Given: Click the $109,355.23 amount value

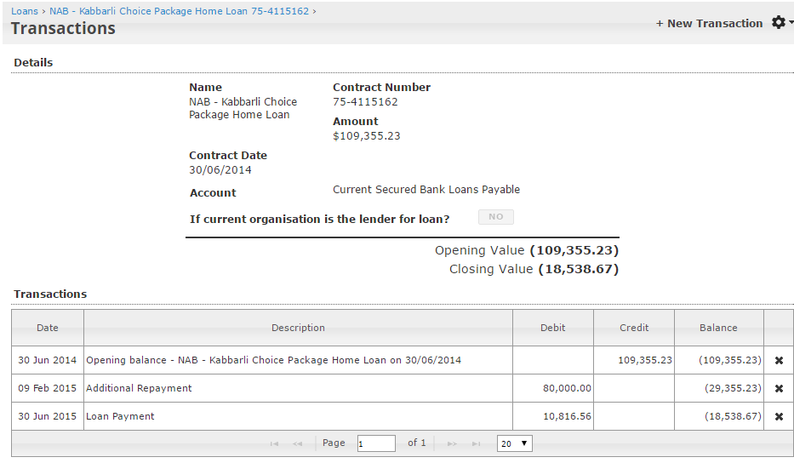Looking at the screenshot, I should tap(366, 136).
